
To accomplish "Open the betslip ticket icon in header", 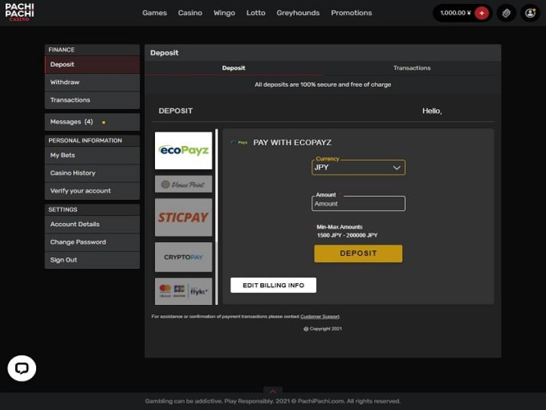I will point(506,13).
